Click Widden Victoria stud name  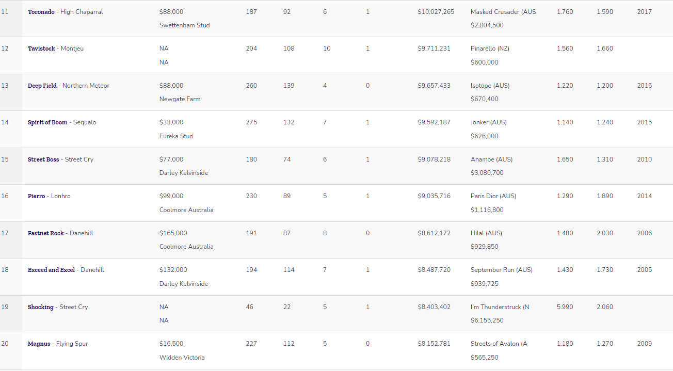[x=182, y=358]
